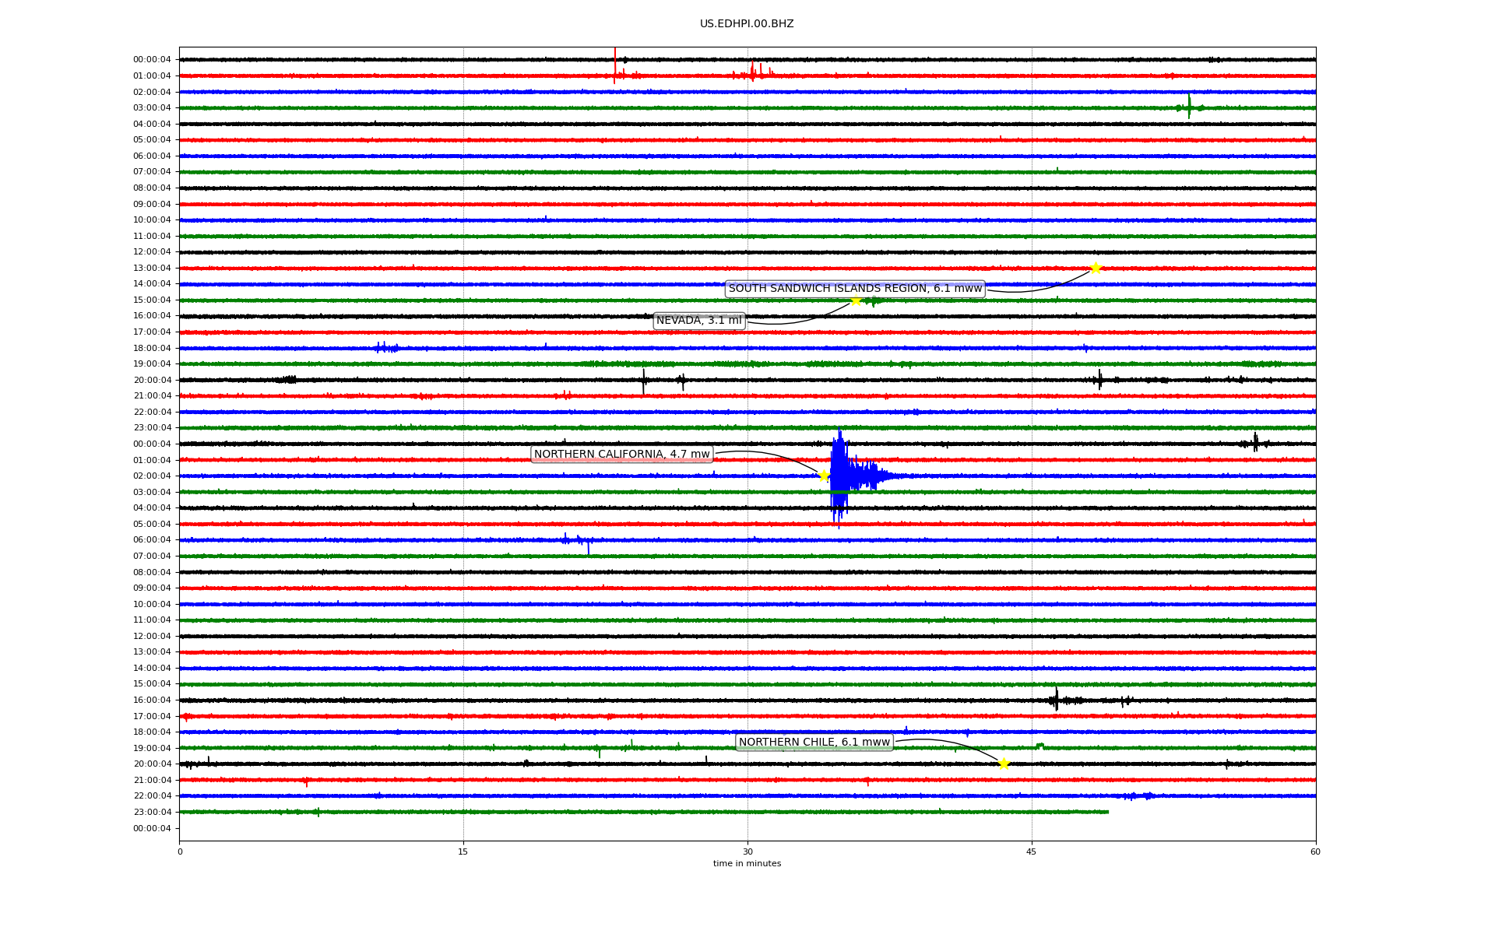1495x934 pixels.
Task: Click the x-axis label time in minutes
Action: tap(747, 863)
